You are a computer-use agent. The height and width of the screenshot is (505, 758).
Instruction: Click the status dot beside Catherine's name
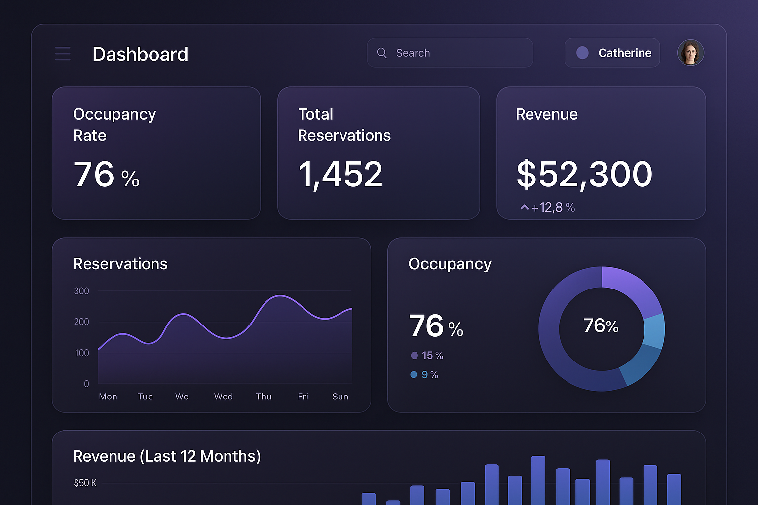point(582,53)
